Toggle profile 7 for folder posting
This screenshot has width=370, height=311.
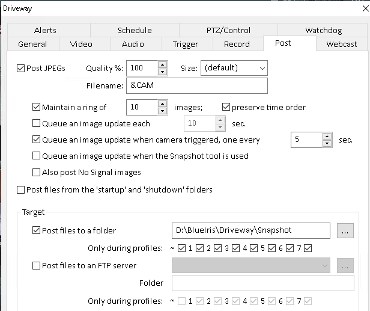pyautogui.click(x=308, y=248)
